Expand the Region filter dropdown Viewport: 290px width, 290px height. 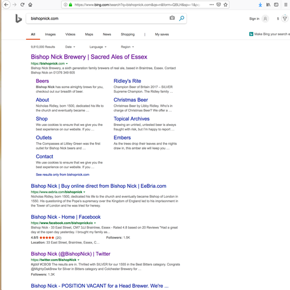click(127, 47)
